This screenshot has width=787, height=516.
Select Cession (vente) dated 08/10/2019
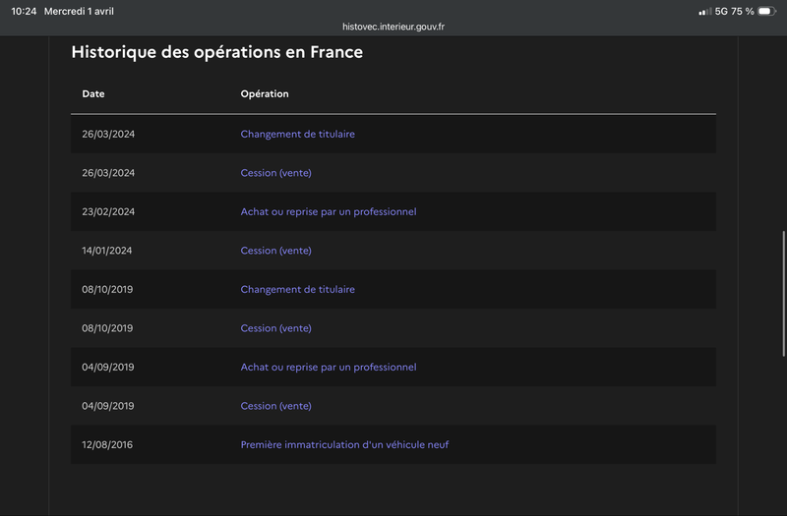[275, 328]
